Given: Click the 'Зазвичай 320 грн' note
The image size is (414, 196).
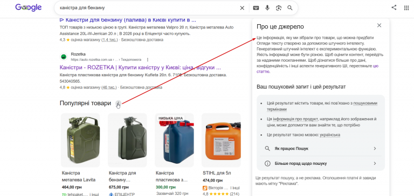Looking at the screenshot, I should 172,194.
